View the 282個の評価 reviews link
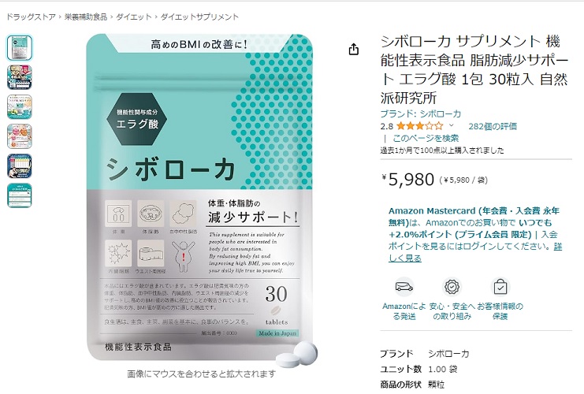The width and height of the screenshot is (584, 394). point(493,126)
